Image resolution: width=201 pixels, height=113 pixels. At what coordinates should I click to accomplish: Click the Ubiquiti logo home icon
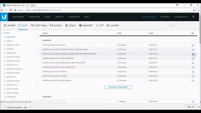click(x=4, y=17)
